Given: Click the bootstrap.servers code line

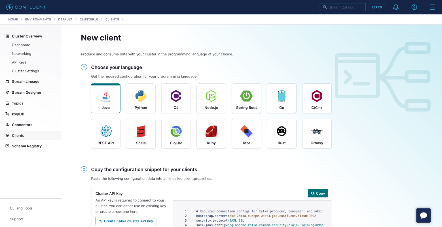Looking at the screenshot, I should coord(256,216).
